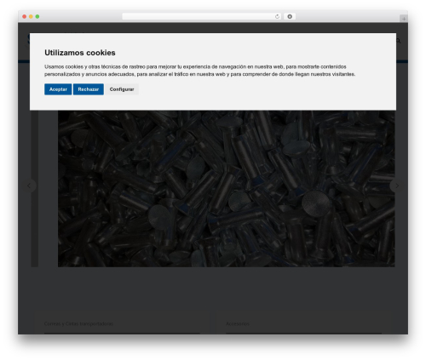
Task: Click the search magnifier icon in the site header
Action: 399,41
